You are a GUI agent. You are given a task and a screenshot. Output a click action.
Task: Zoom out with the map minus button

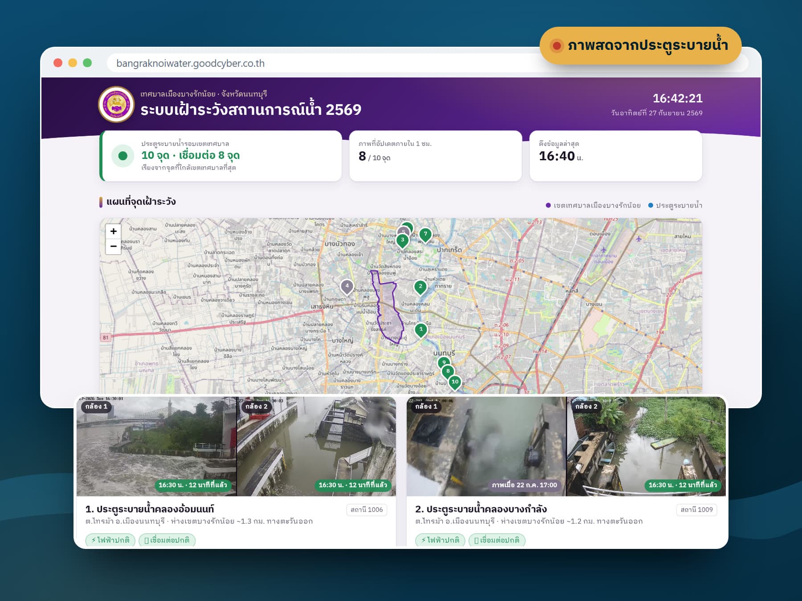pos(113,246)
